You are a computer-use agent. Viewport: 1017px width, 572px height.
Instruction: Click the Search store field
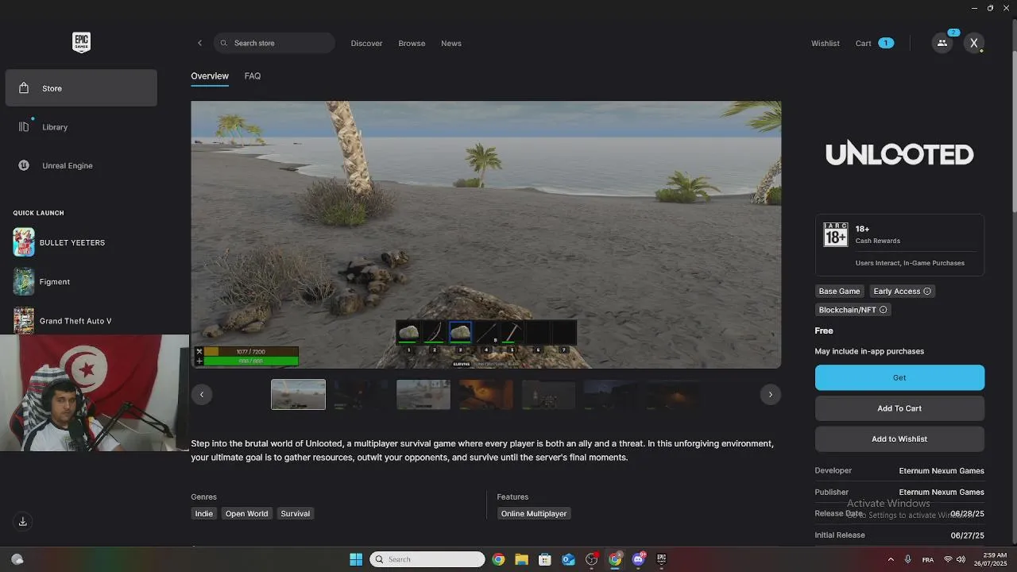[274, 43]
